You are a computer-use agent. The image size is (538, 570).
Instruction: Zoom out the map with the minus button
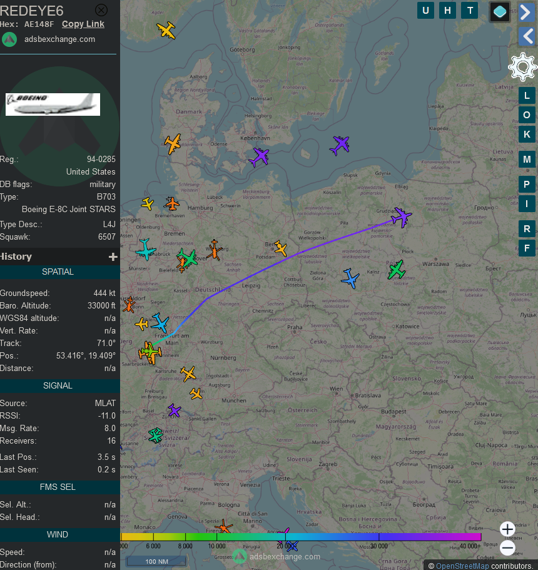point(507,548)
